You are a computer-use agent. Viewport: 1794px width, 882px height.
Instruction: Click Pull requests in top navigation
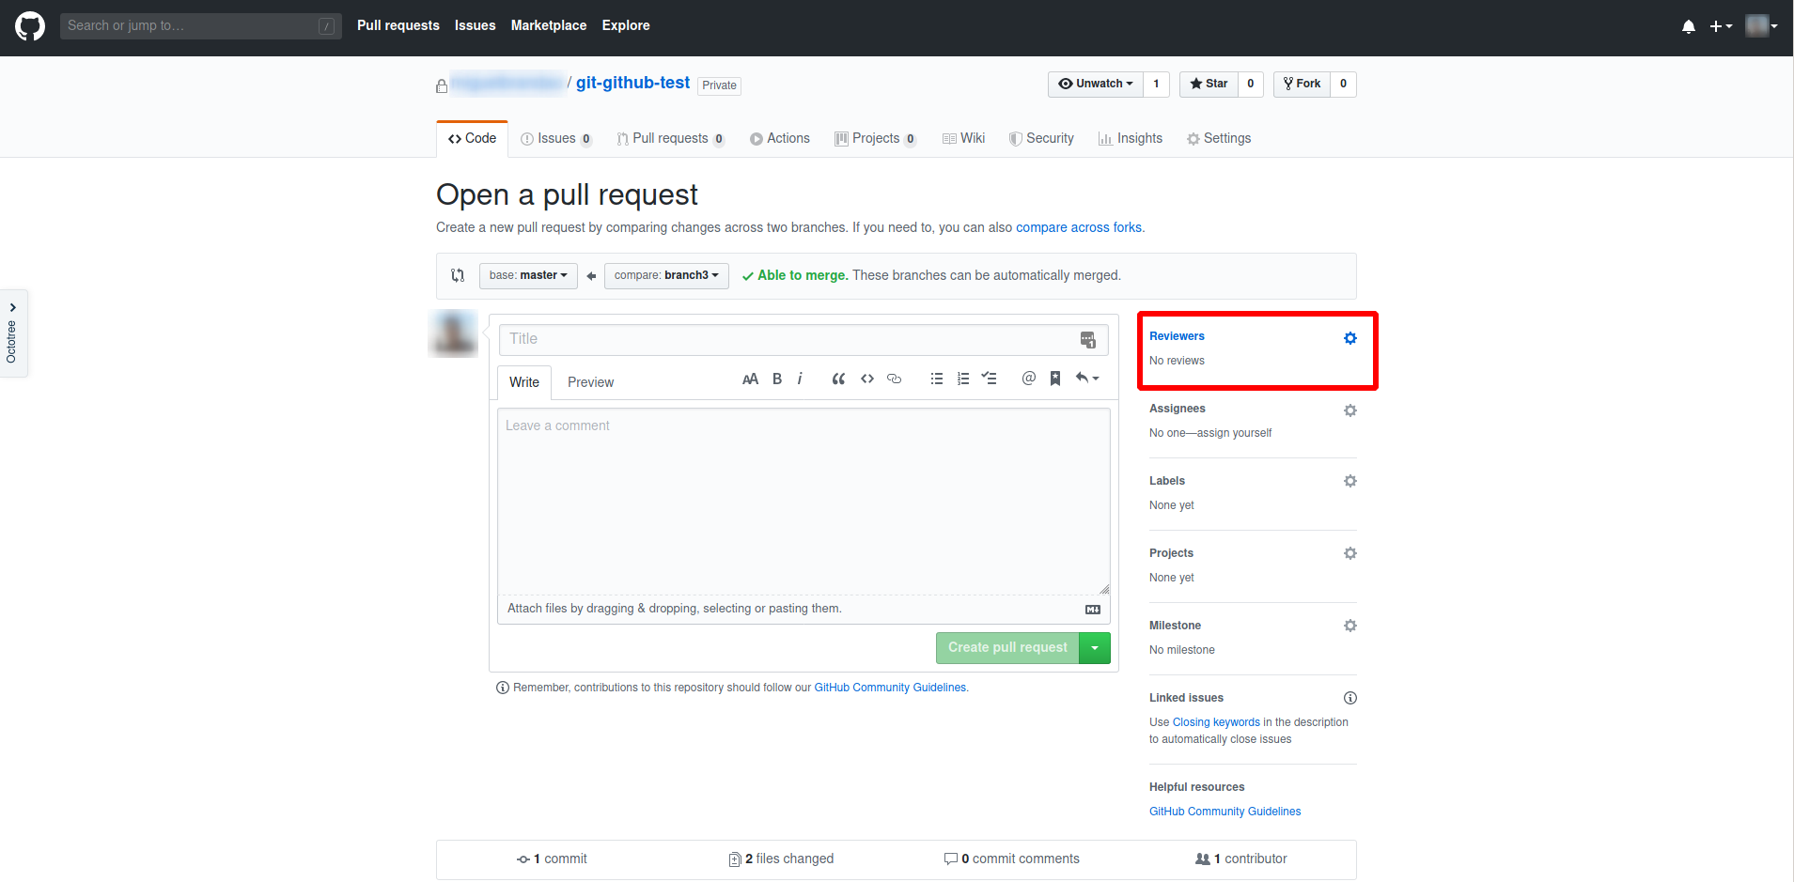[x=398, y=25]
